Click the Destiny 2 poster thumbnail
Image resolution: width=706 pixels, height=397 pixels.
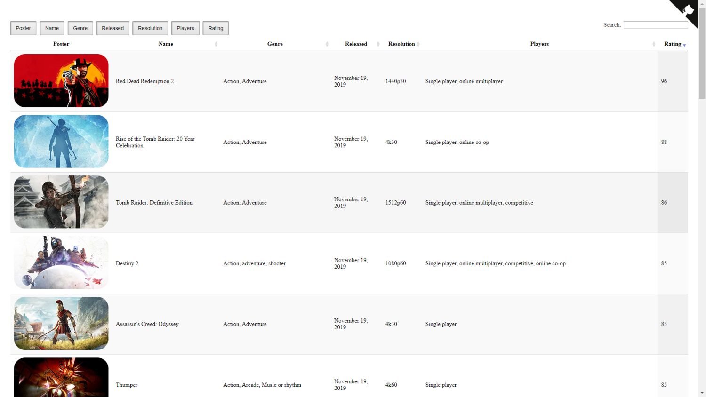tap(61, 263)
